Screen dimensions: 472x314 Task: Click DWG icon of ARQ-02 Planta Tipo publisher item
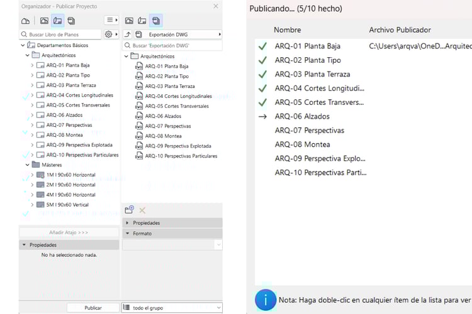pyautogui.click(x=139, y=76)
